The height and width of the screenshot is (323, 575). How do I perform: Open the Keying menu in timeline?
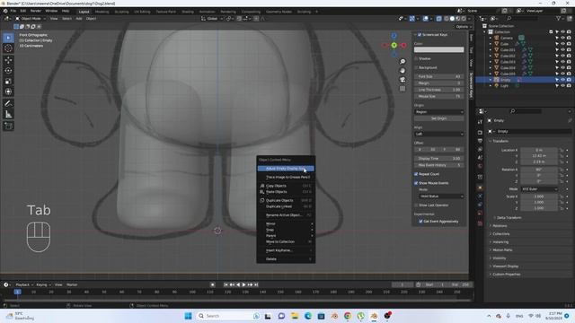pyautogui.click(x=43, y=284)
